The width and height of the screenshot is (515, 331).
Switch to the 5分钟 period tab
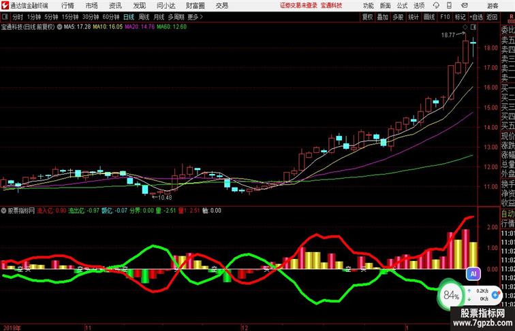(x=51, y=17)
